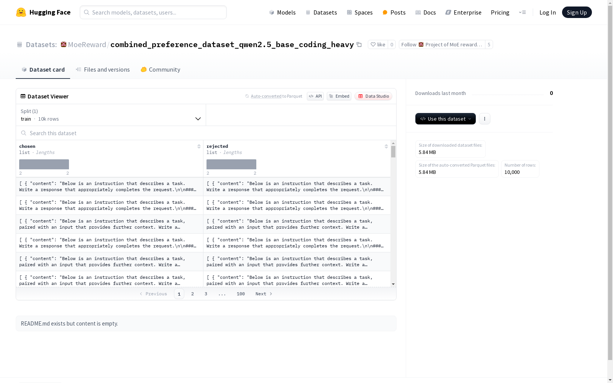Sort the rejected column
613x383 pixels.
(x=386, y=146)
